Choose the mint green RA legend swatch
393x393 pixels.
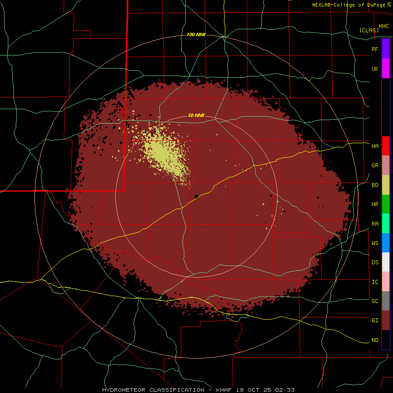(x=386, y=223)
